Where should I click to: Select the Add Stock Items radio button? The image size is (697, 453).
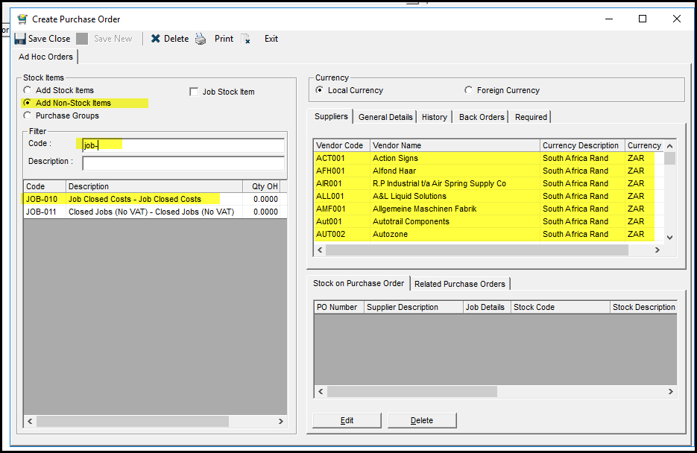(x=28, y=90)
